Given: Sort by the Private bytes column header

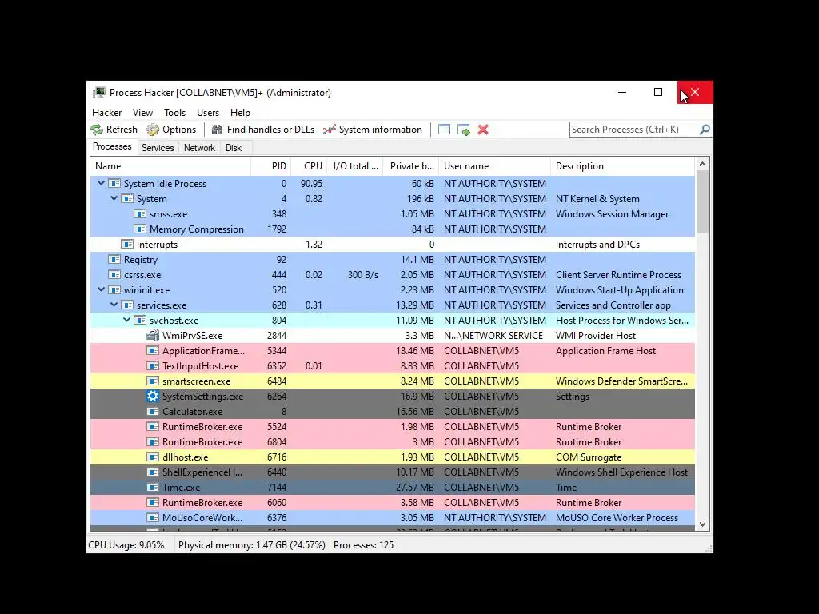Looking at the screenshot, I should [x=411, y=166].
